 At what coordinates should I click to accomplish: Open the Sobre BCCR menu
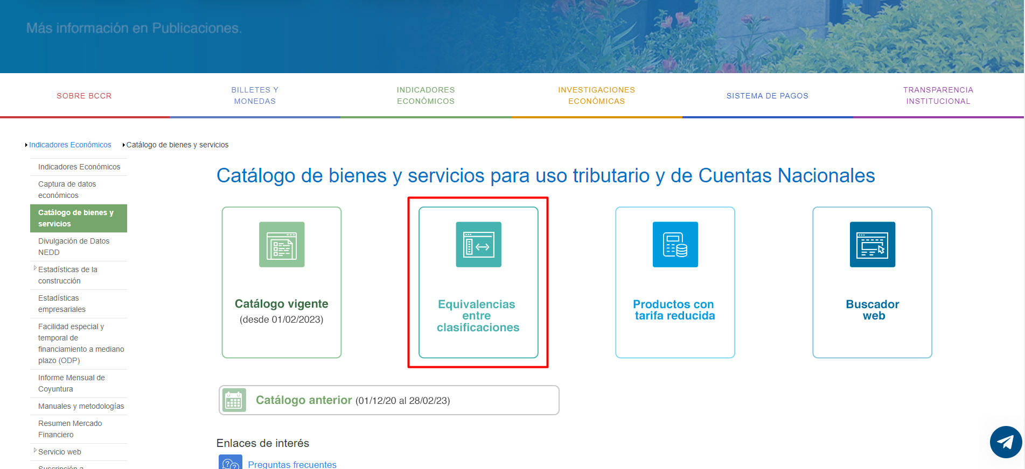84,96
